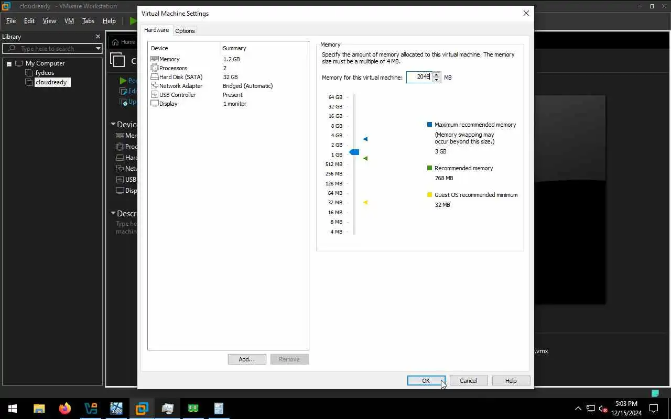This screenshot has width=671, height=419.
Task: Launch Firefox from taskbar
Action: coord(65,409)
